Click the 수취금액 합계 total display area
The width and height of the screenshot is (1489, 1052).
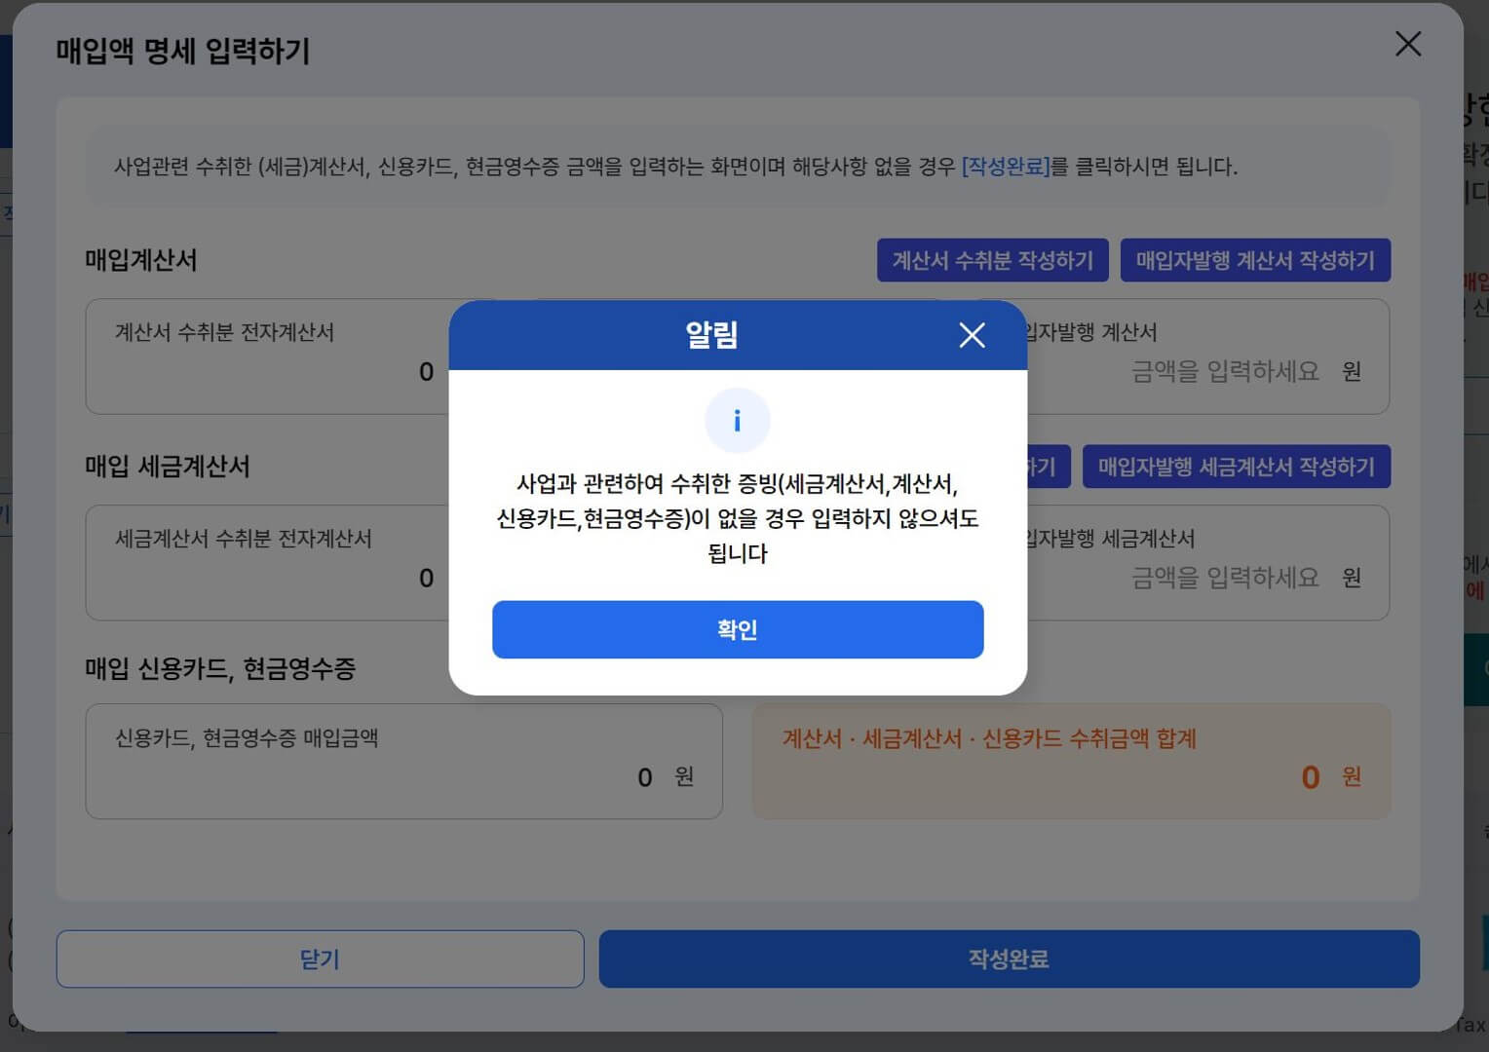[1071, 762]
